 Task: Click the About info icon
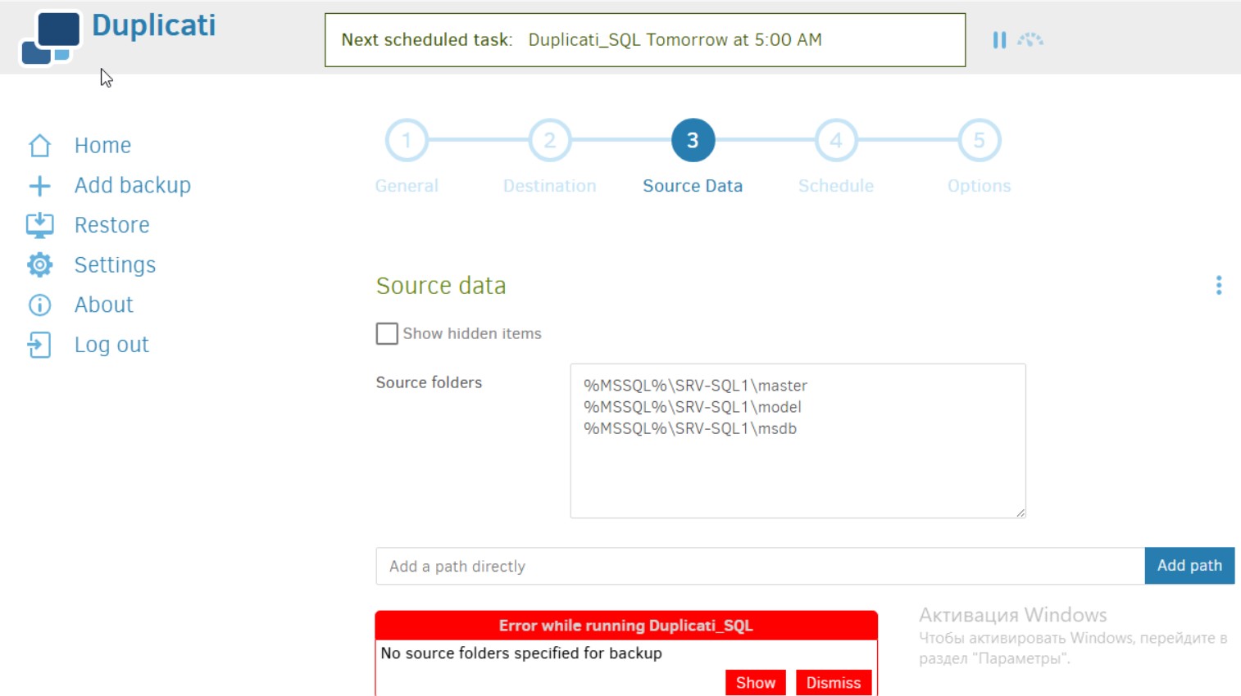tap(39, 305)
